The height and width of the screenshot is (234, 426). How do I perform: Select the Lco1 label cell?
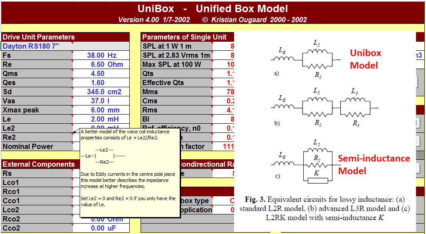point(37,182)
